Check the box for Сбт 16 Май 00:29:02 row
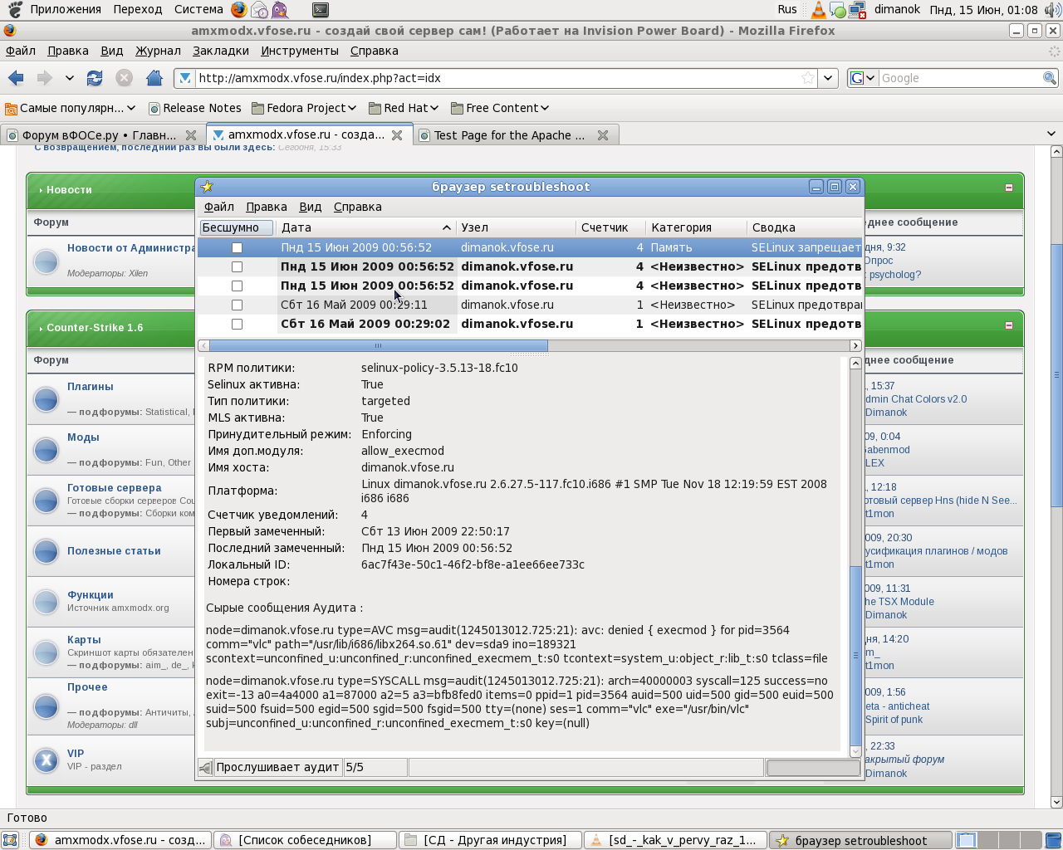This screenshot has width=1063, height=850. 237,324
